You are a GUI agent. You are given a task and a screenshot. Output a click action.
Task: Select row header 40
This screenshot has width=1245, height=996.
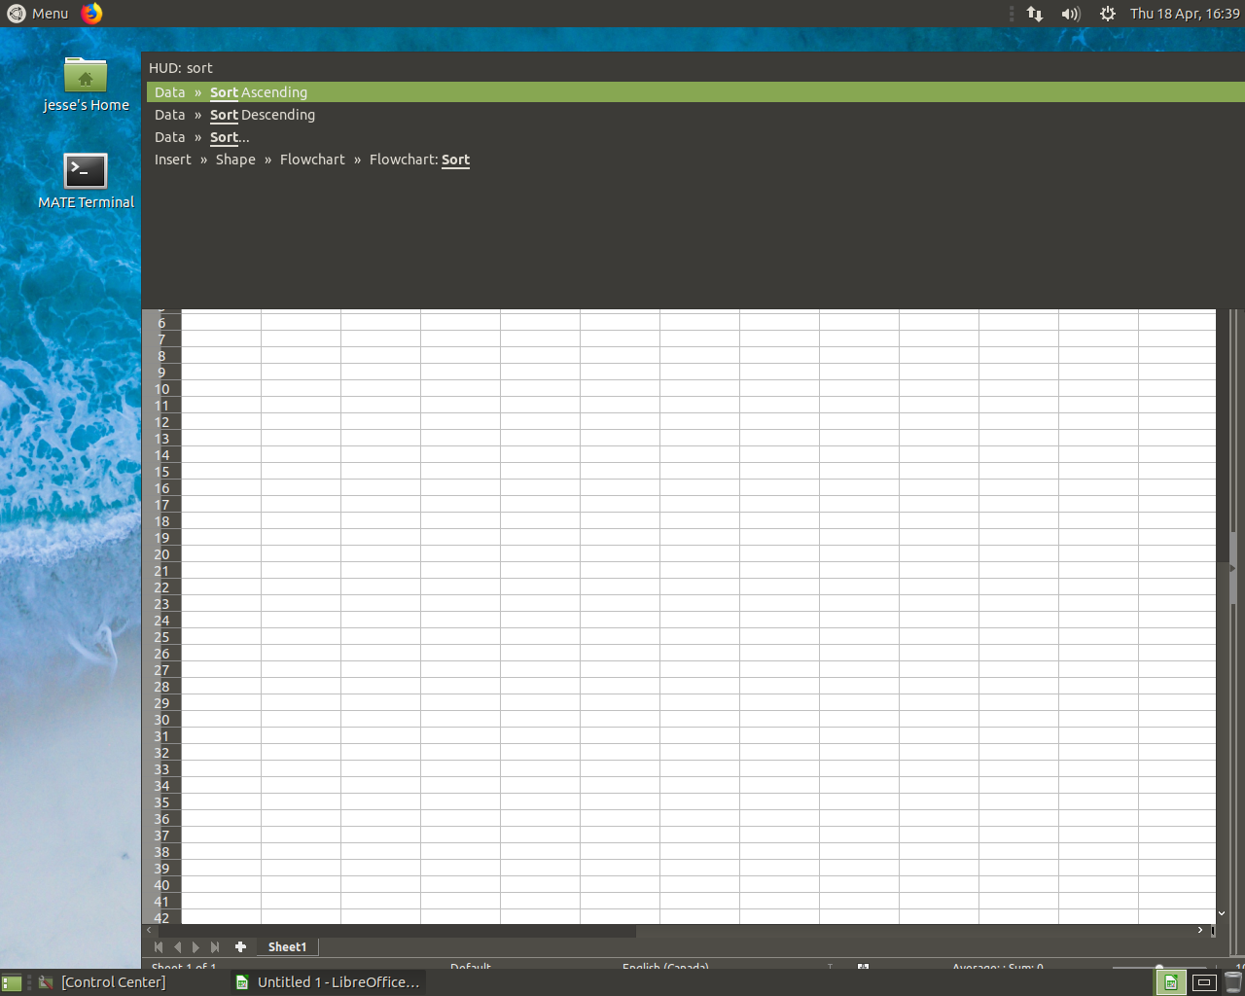[x=161, y=885]
